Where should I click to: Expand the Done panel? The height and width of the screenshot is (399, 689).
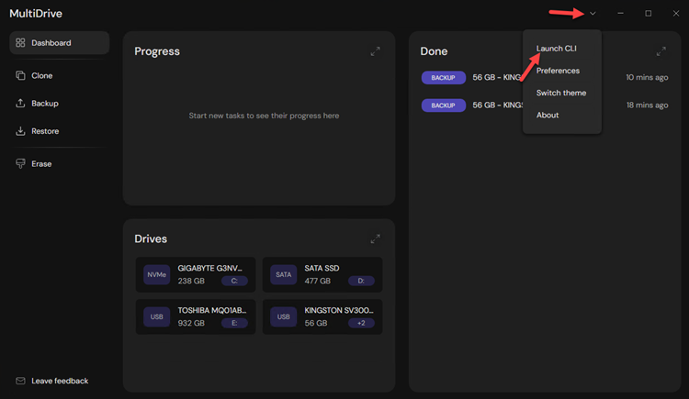661,51
